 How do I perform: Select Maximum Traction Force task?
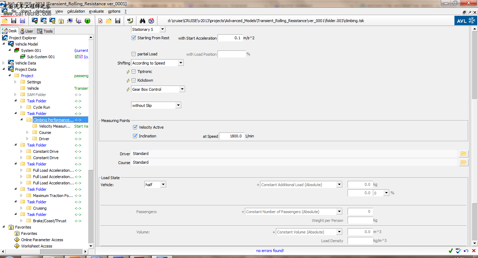[53, 196]
